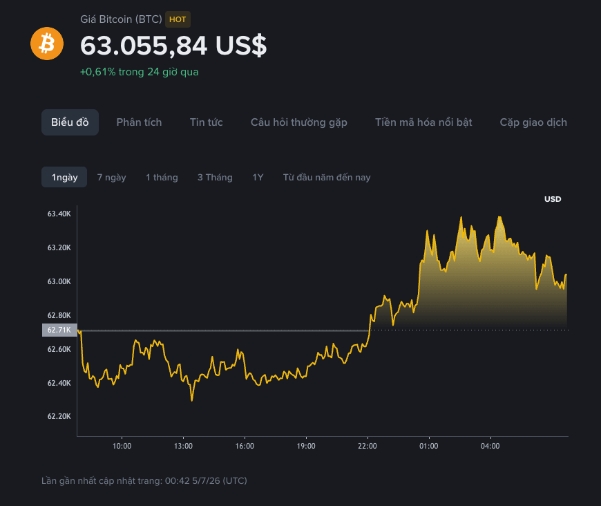The height and width of the screenshot is (506, 601).
Task: Click the HOT badge next to Bitcoin
Action: (x=178, y=19)
